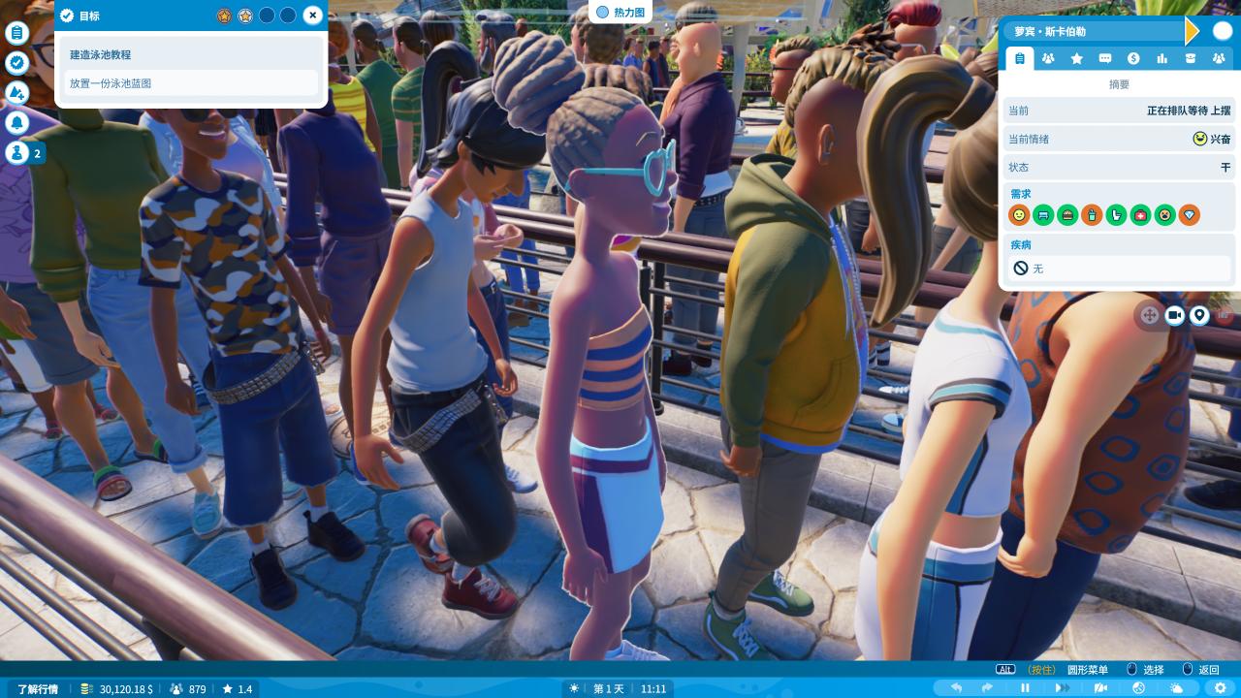Click the 建造泳池教程 objective title

coord(100,55)
